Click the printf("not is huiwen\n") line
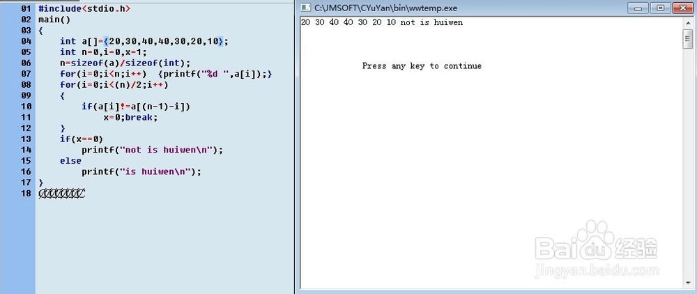Screen dimensions: 697x294 click(152, 150)
